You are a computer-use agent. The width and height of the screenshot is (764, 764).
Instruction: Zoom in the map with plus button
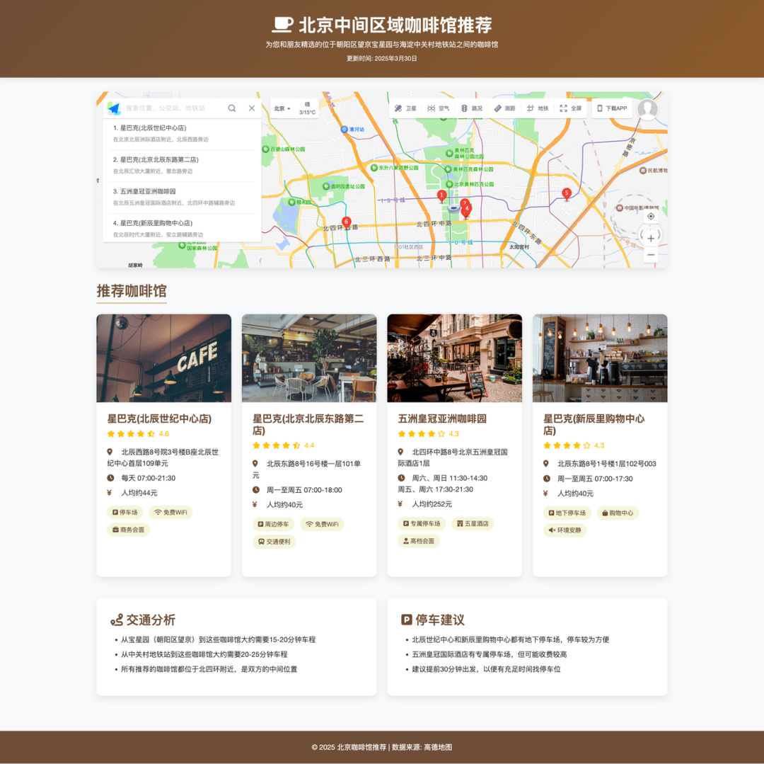click(651, 239)
